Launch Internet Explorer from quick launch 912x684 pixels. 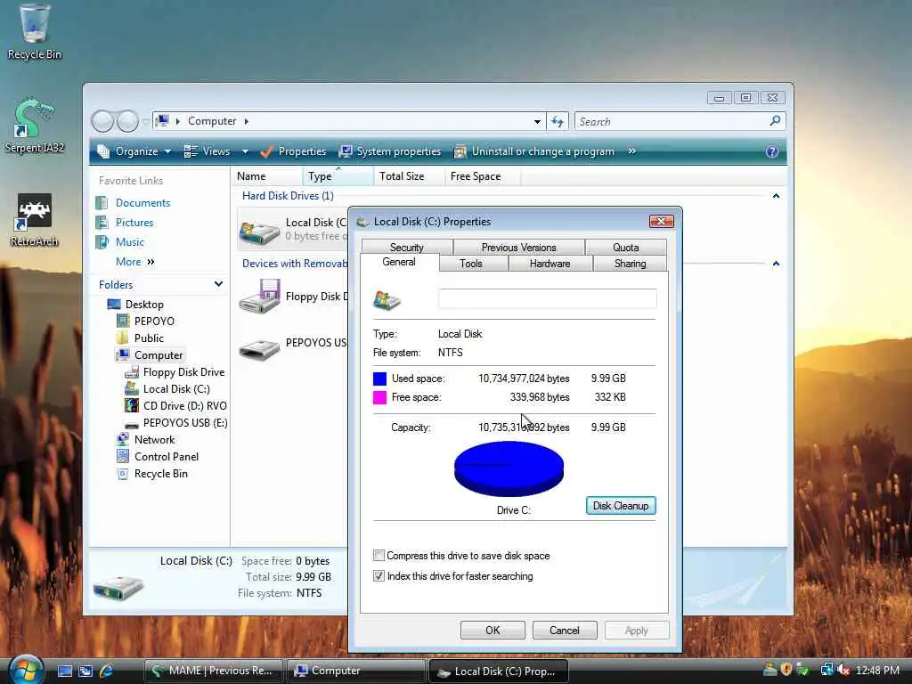click(107, 672)
